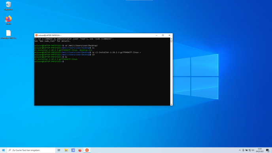
Task: Open the Papierkorb recycle bin icon
Action: click(8, 6)
